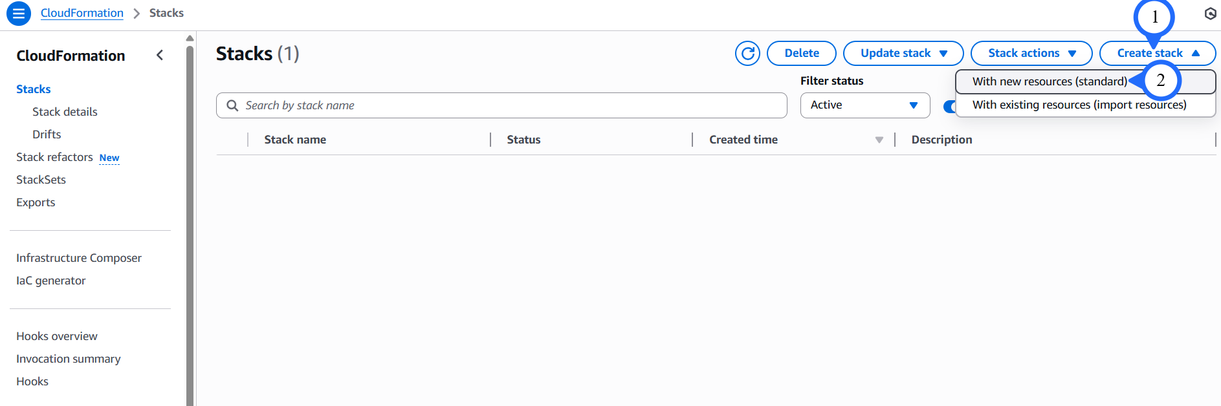Open Hooks in the sidebar
Image resolution: width=1221 pixels, height=406 pixels.
pyautogui.click(x=32, y=381)
